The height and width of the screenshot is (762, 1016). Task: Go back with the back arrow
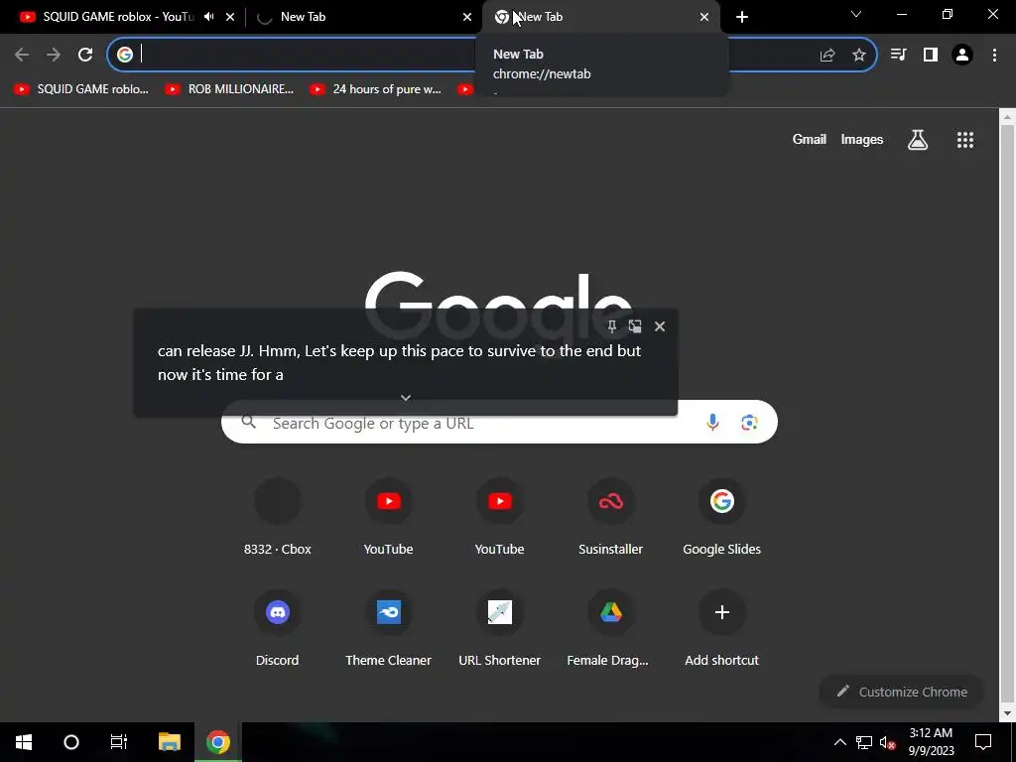[x=22, y=55]
